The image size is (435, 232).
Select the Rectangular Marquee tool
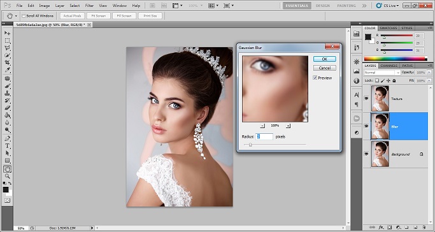(7, 41)
